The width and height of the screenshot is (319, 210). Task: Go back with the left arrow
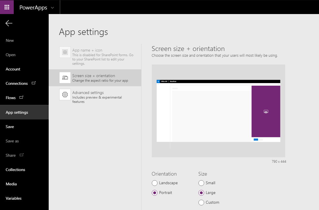click(9, 23)
